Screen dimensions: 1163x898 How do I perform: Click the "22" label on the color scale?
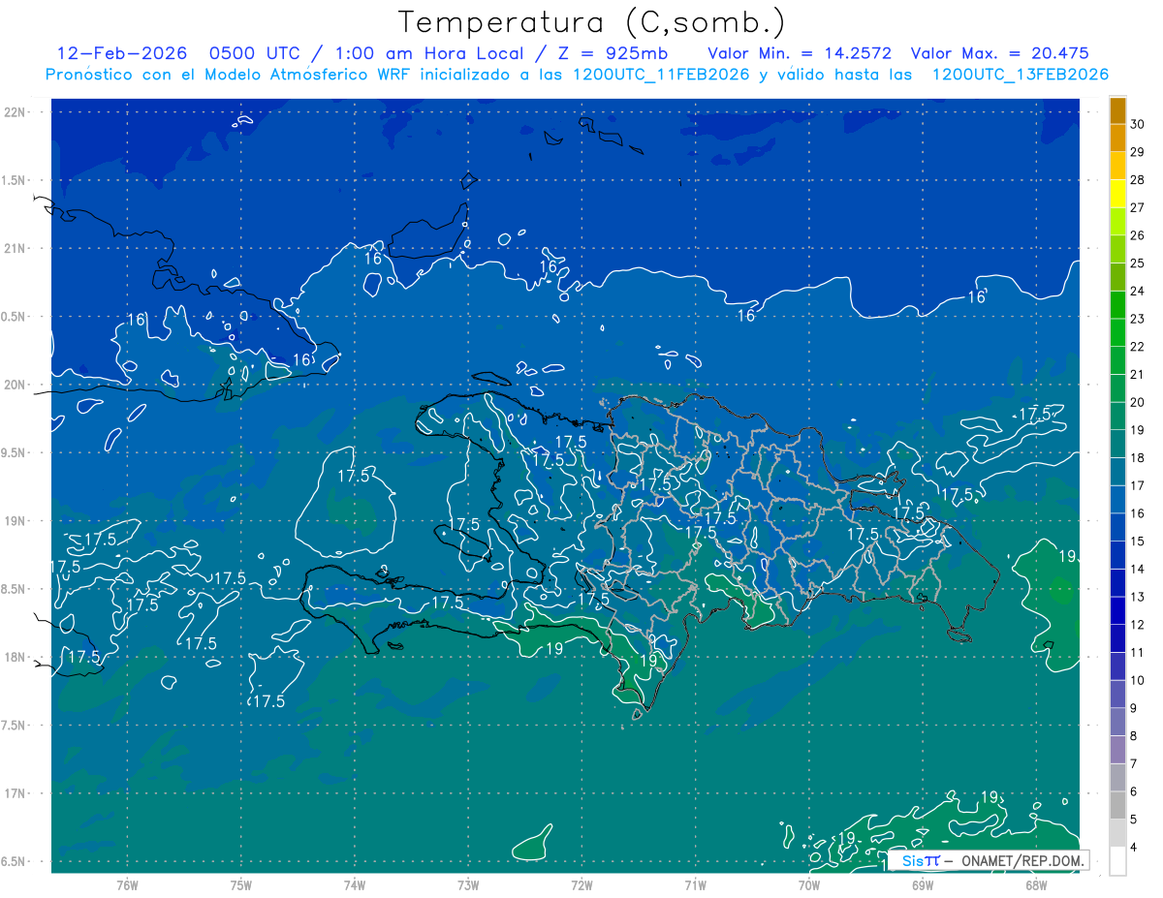1137,347
